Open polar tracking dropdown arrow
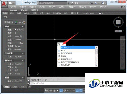The width and height of the screenshot is (127, 94). [68, 91]
